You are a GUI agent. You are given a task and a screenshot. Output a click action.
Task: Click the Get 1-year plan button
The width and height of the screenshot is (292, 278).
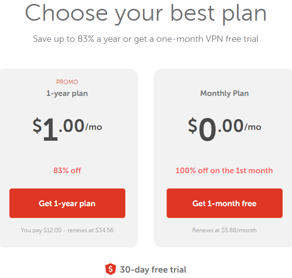pyautogui.click(x=67, y=203)
